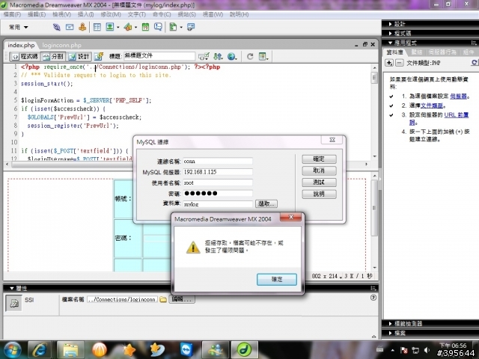This screenshot has height=359, width=479.
Task: Open the Images icon dropdown arrow
Action: (x=118, y=28)
